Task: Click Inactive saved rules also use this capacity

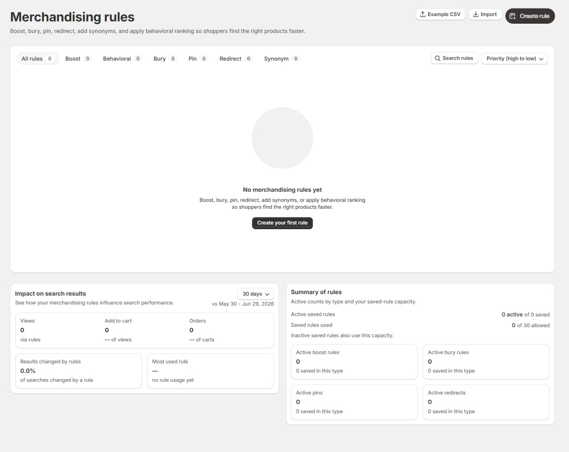Action: (342, 336)
